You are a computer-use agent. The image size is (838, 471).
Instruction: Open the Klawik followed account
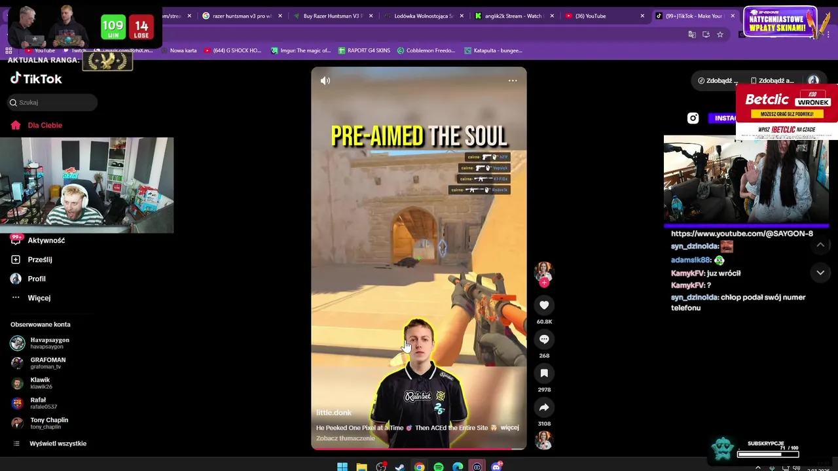[31, 383]
